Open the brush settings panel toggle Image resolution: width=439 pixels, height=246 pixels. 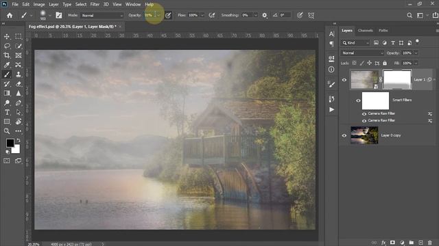point(59,15)
